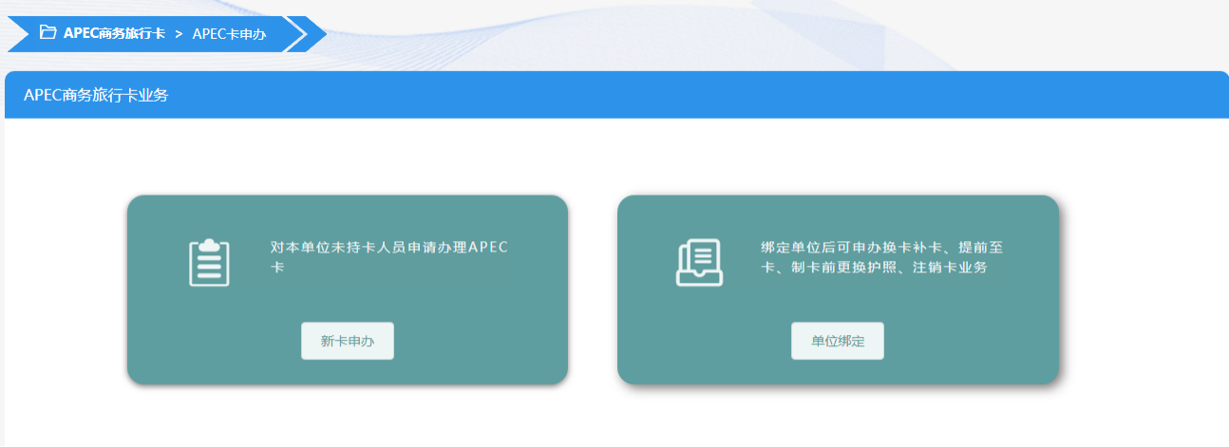1229x447 pixels.
Task: Click the folder icon in the breadcrumb
Action: pos(47,32)
